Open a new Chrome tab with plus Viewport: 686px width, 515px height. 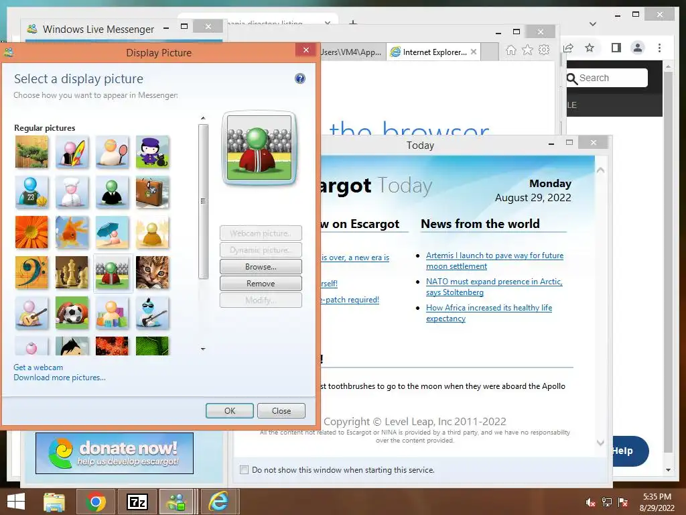(353, 23)
